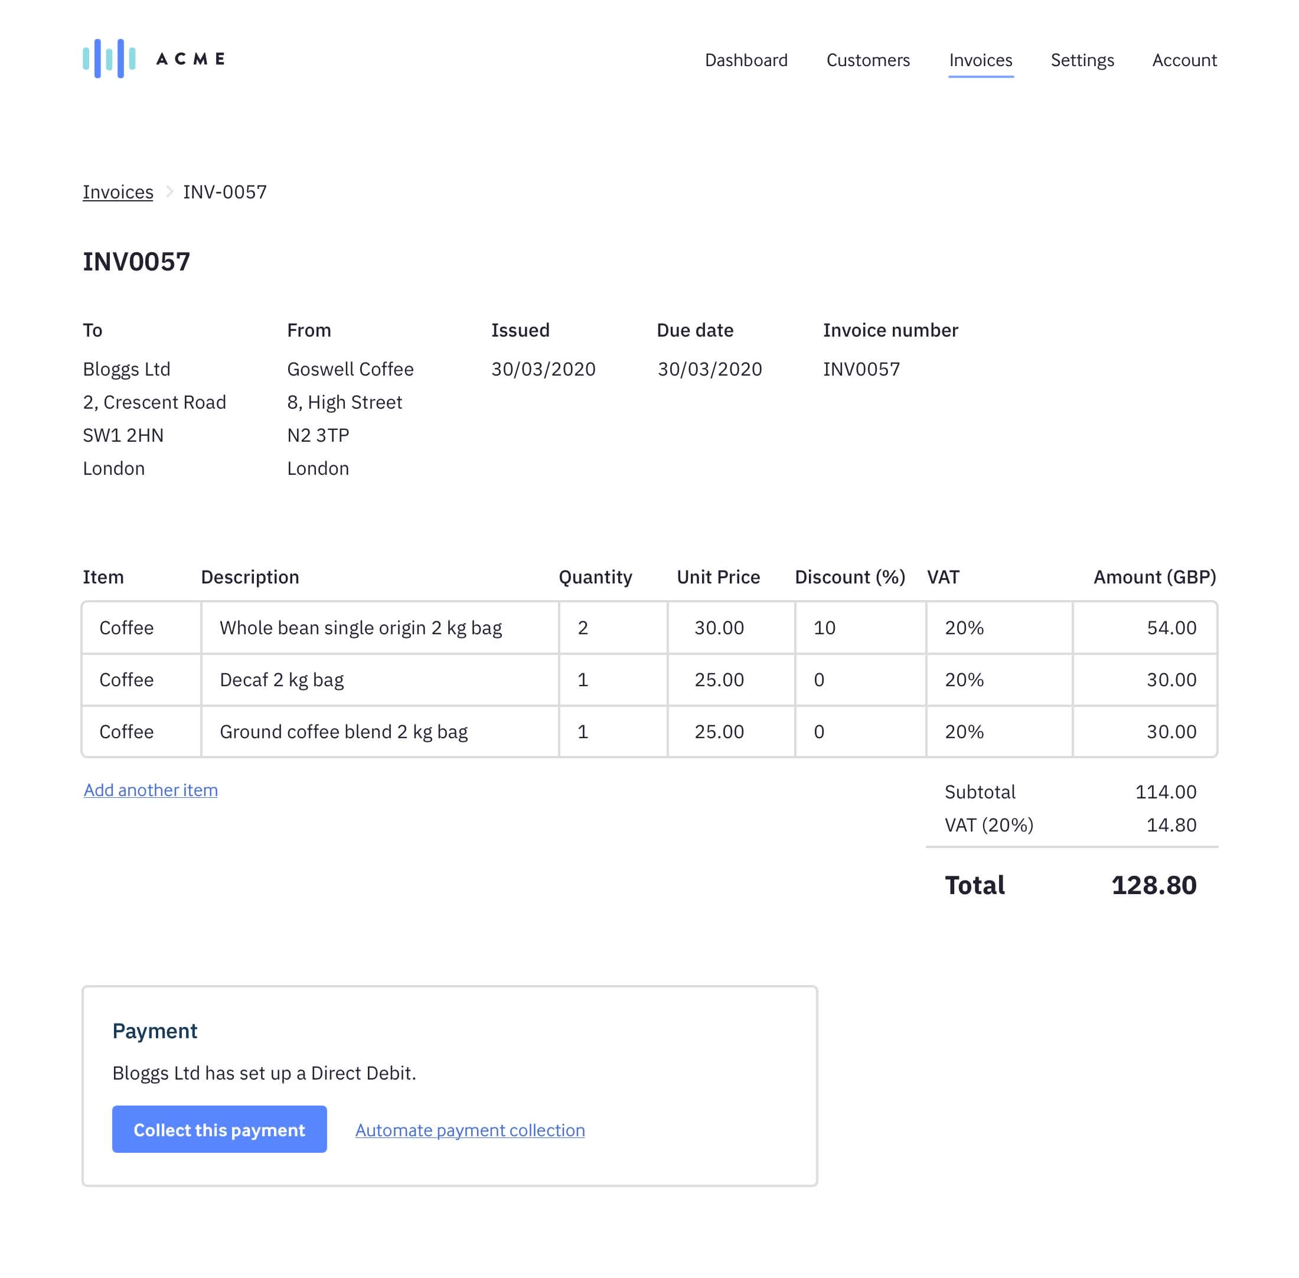This screenshot has width=1299, height=1278.
Task: Edit the 30.00 unit price field
Action: (x=730, y=628)
